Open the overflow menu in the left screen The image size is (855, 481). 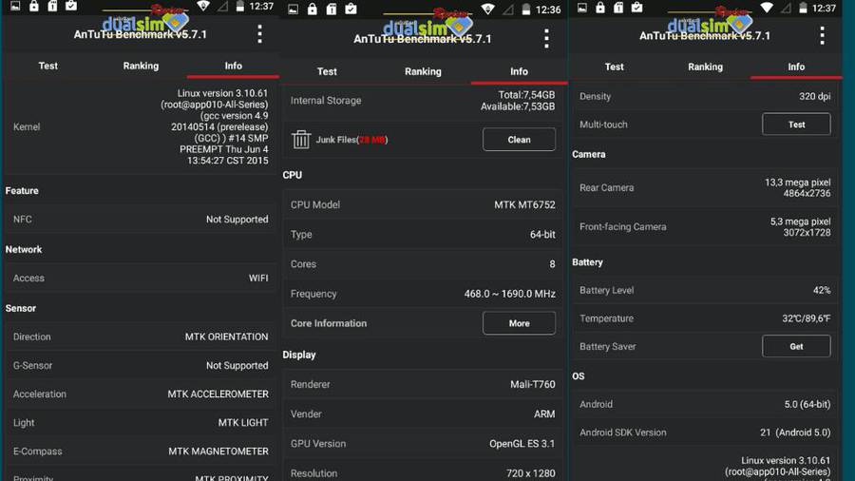click(259, 34)
